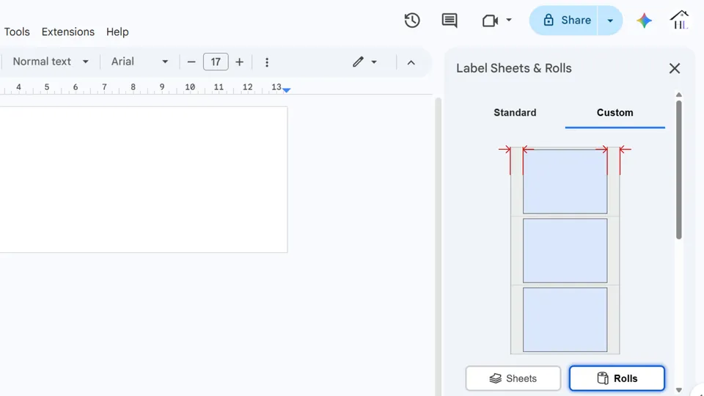Click the house-shaped account icon

point(680,20)
